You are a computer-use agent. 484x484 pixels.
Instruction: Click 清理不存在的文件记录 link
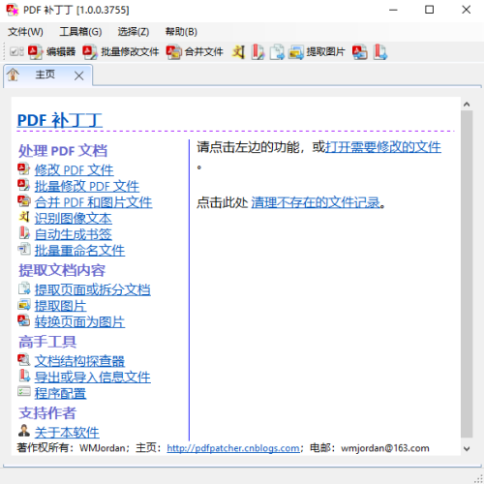[316, 202]
